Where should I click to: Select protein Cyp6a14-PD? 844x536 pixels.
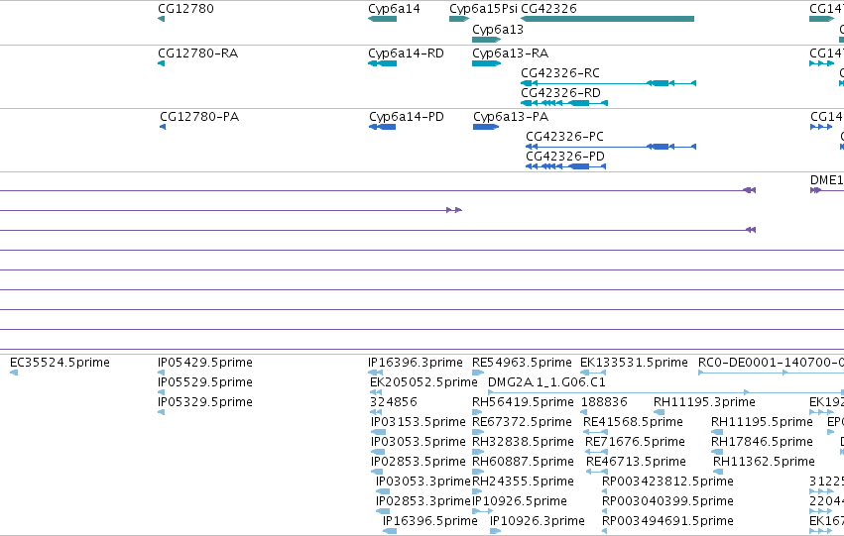[407, 117]
